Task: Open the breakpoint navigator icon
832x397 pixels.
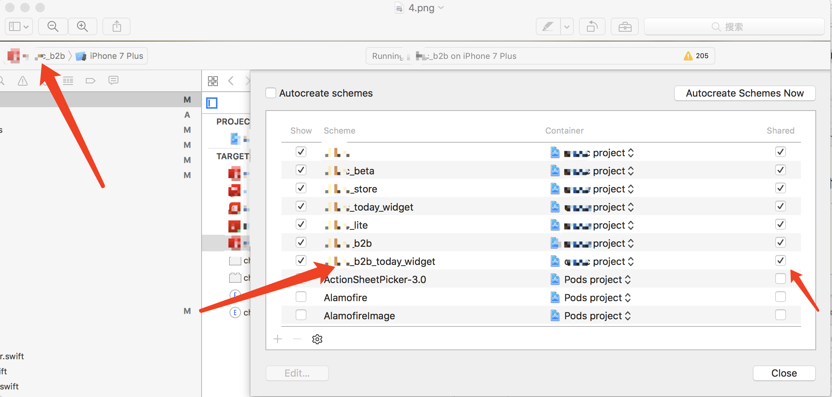Action: point(90,80)
